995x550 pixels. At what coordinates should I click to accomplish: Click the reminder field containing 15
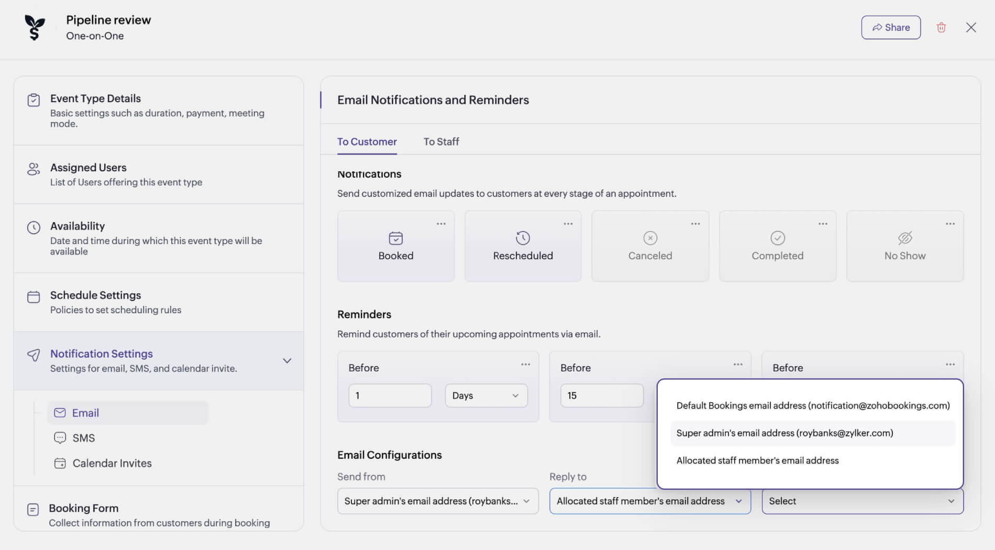(x=602, y=395)
